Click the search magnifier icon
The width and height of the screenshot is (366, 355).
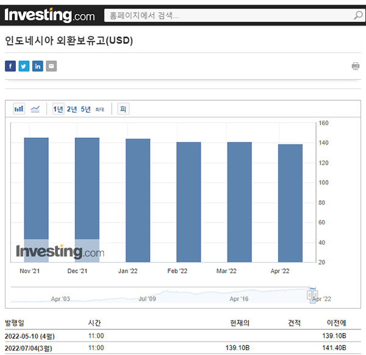357,15
